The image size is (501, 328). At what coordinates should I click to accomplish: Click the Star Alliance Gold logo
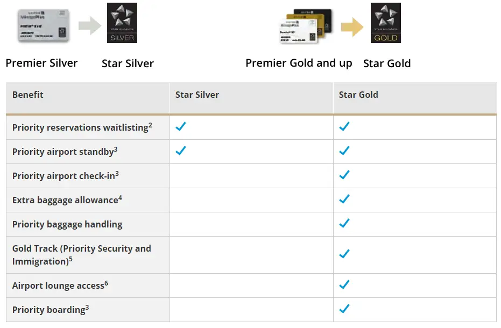386,23
